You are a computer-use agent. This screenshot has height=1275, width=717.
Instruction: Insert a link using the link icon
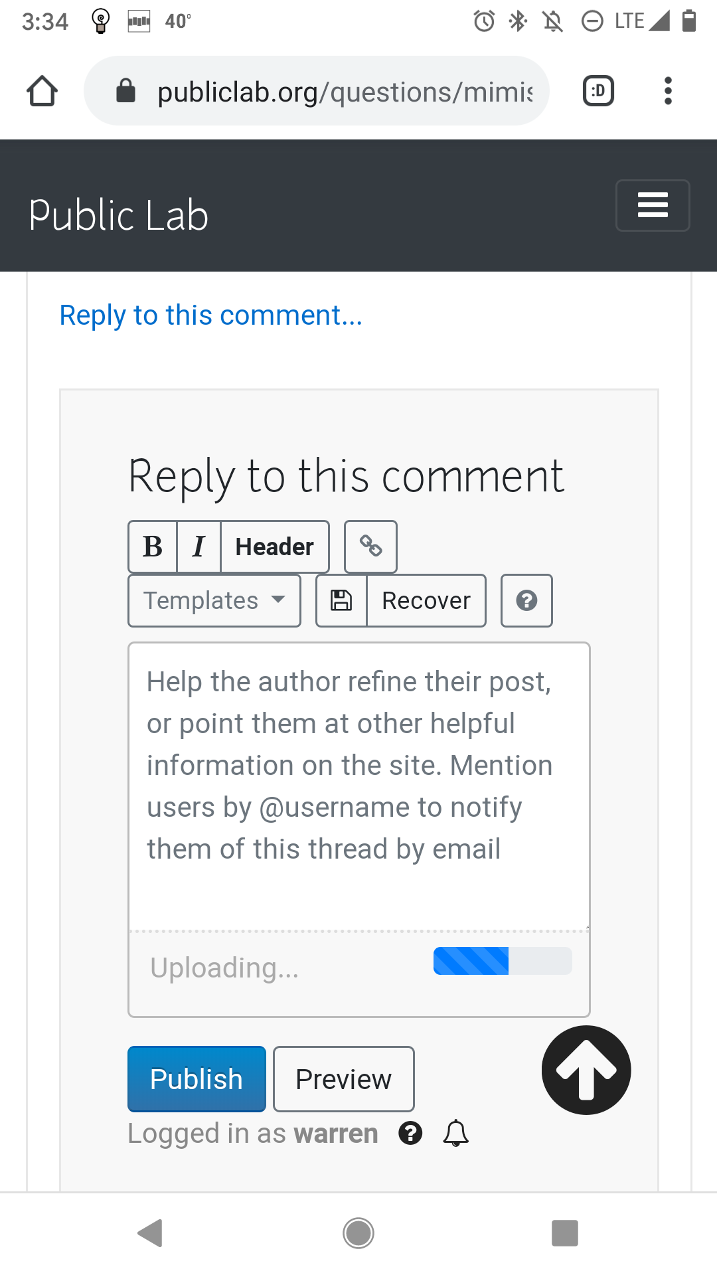370,547
